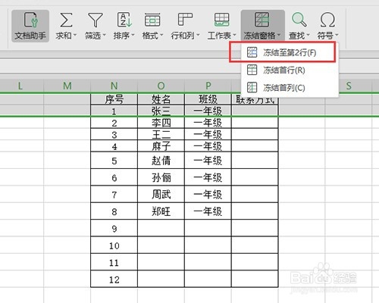Screen dimensions: 379x303
Task: Click the empty 姓名 cell in row 9
Action: pyautogui.click(x=161, y=228)
